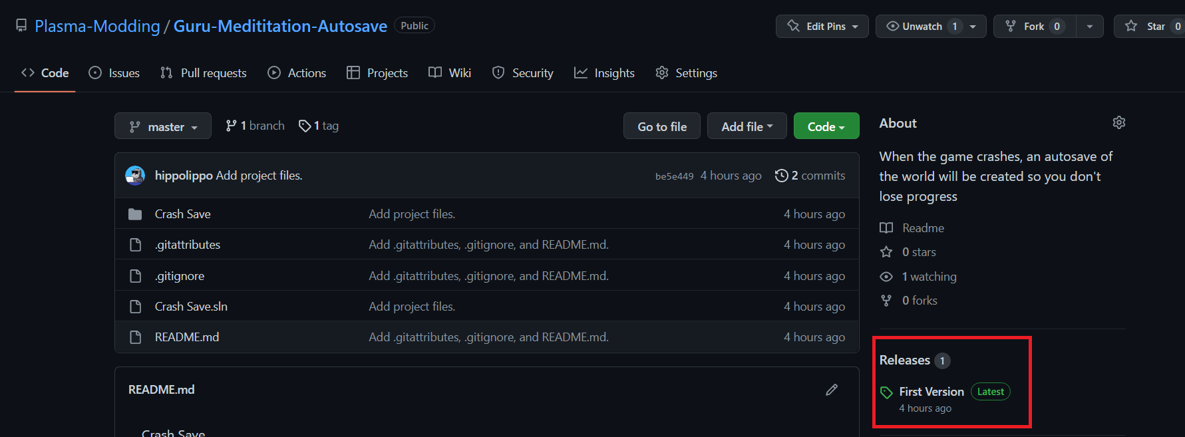Open the Guru-Medititation-Autosave repository link
Viewport: 1185px width, 437px height.
[280, 26]
